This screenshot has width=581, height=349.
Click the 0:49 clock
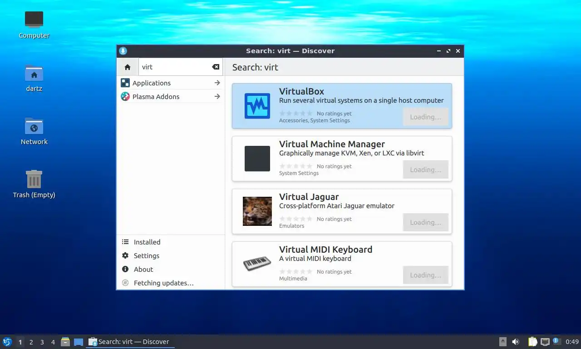[x=572, y=342]
